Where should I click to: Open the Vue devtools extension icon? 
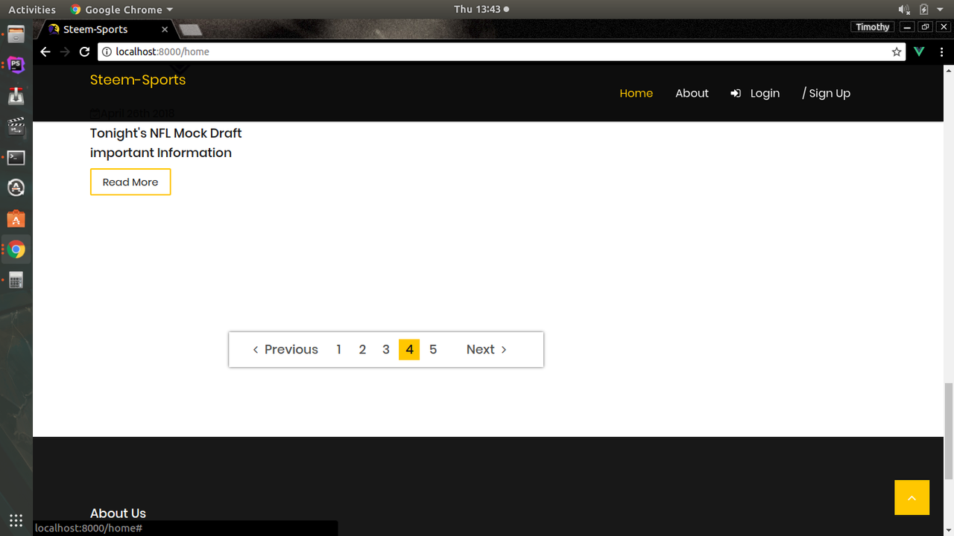pyautogui.click(x=919, y=52)
